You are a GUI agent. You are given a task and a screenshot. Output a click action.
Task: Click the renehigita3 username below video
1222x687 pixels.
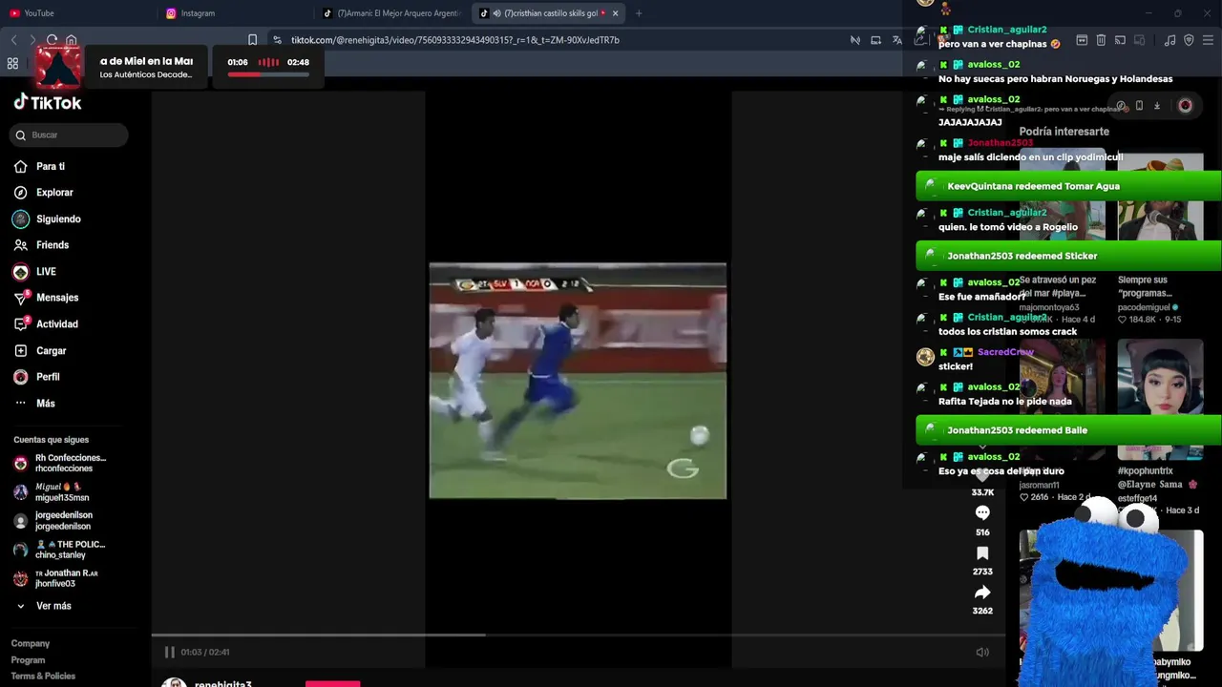coord(222,683)
